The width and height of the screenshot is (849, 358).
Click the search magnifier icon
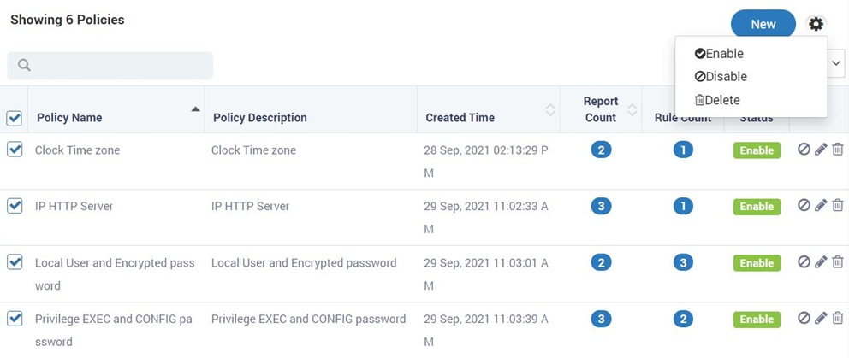(x=24, y=66)
